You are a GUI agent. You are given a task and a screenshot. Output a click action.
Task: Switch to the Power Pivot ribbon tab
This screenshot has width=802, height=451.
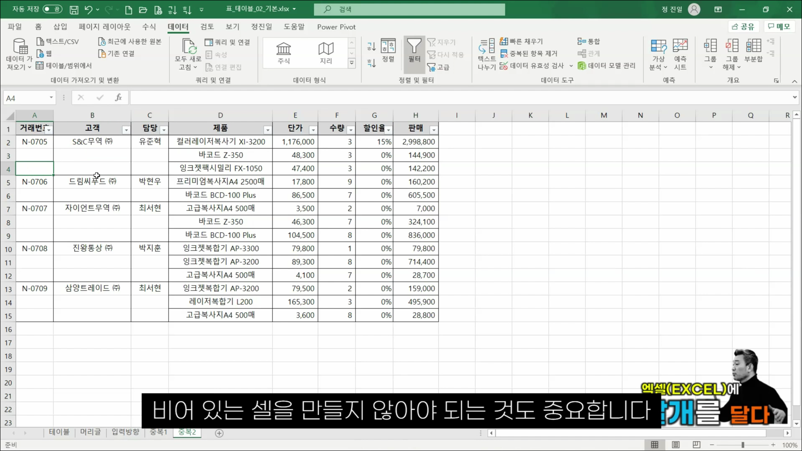tap(336, 27)
